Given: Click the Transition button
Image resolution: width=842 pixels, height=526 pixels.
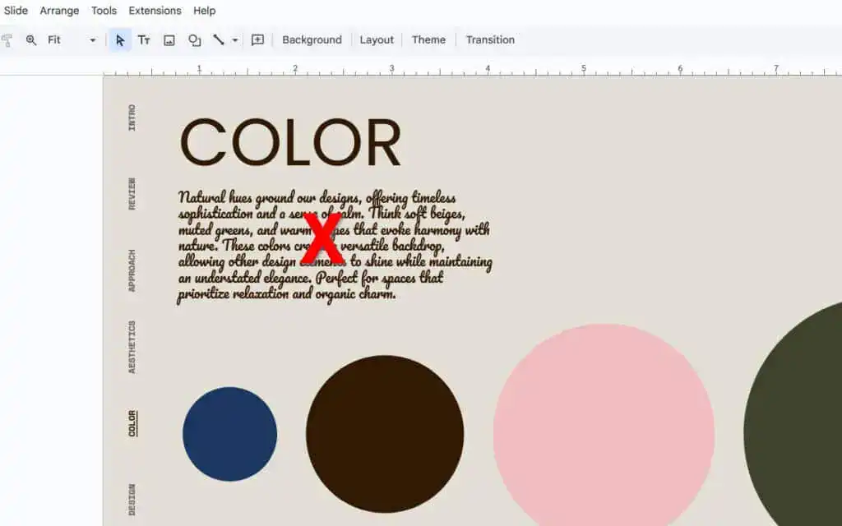Looking at the screenshot, I should pyautogui.click(x=490, y=39).
